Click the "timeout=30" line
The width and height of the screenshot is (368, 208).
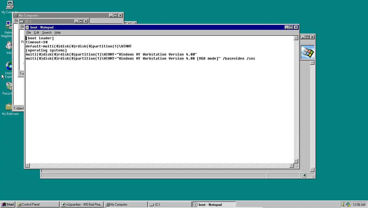pos(37,42)
